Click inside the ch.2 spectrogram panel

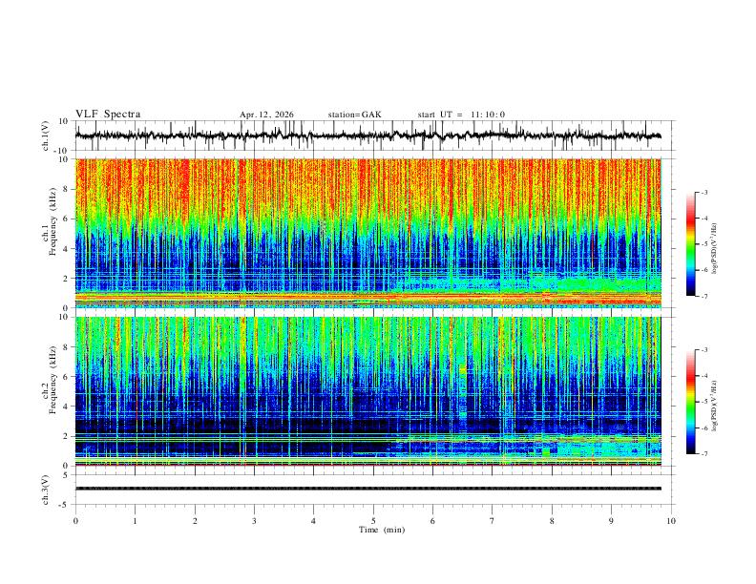pyautogui.click(x=368, y=391)
